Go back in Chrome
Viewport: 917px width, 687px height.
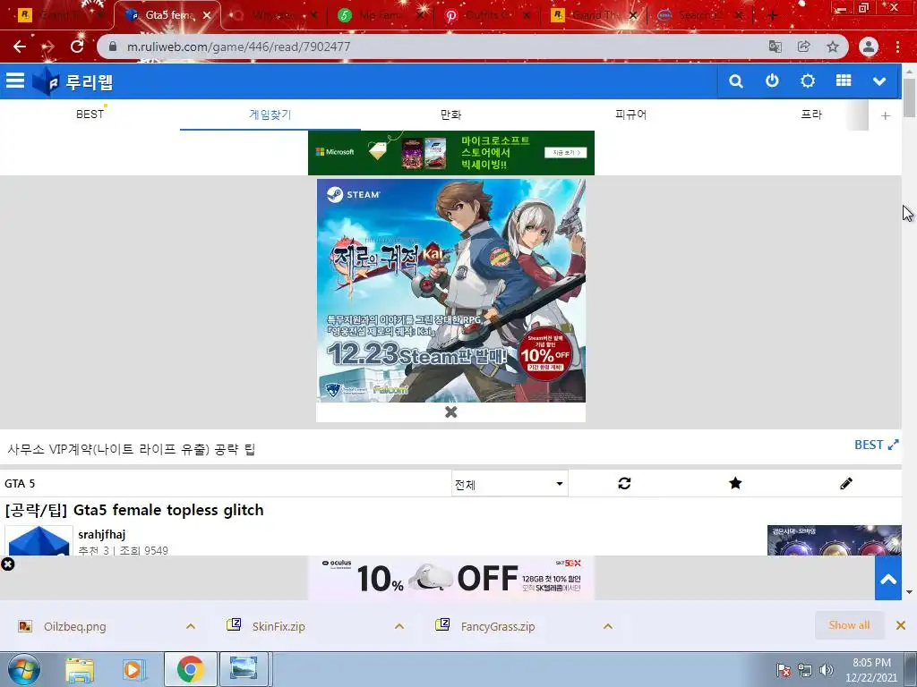(20, 47)
